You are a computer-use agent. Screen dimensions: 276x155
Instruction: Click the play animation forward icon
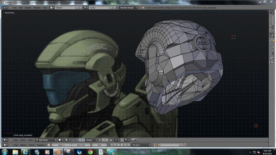pos(122,145)
